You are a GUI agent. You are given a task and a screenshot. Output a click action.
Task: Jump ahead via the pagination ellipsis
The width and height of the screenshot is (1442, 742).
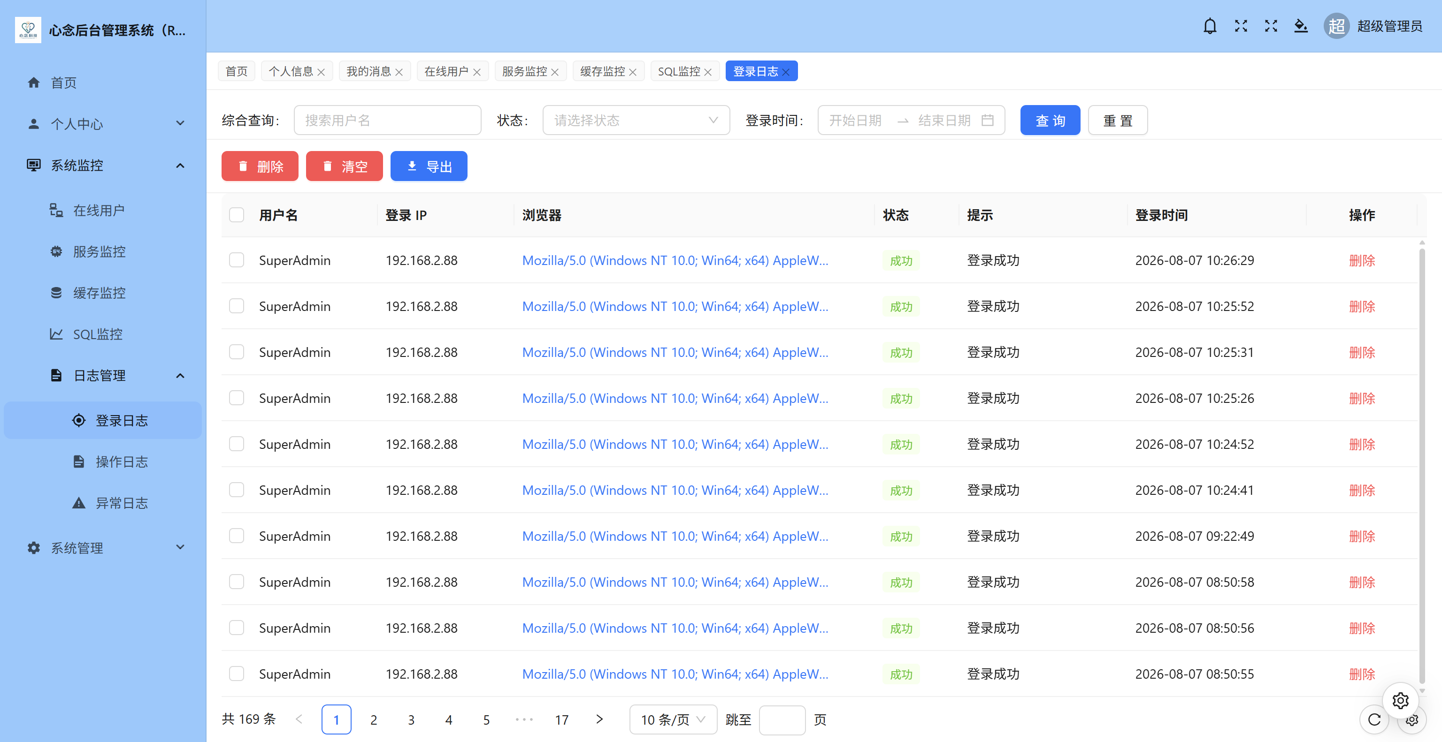point(524,719)
